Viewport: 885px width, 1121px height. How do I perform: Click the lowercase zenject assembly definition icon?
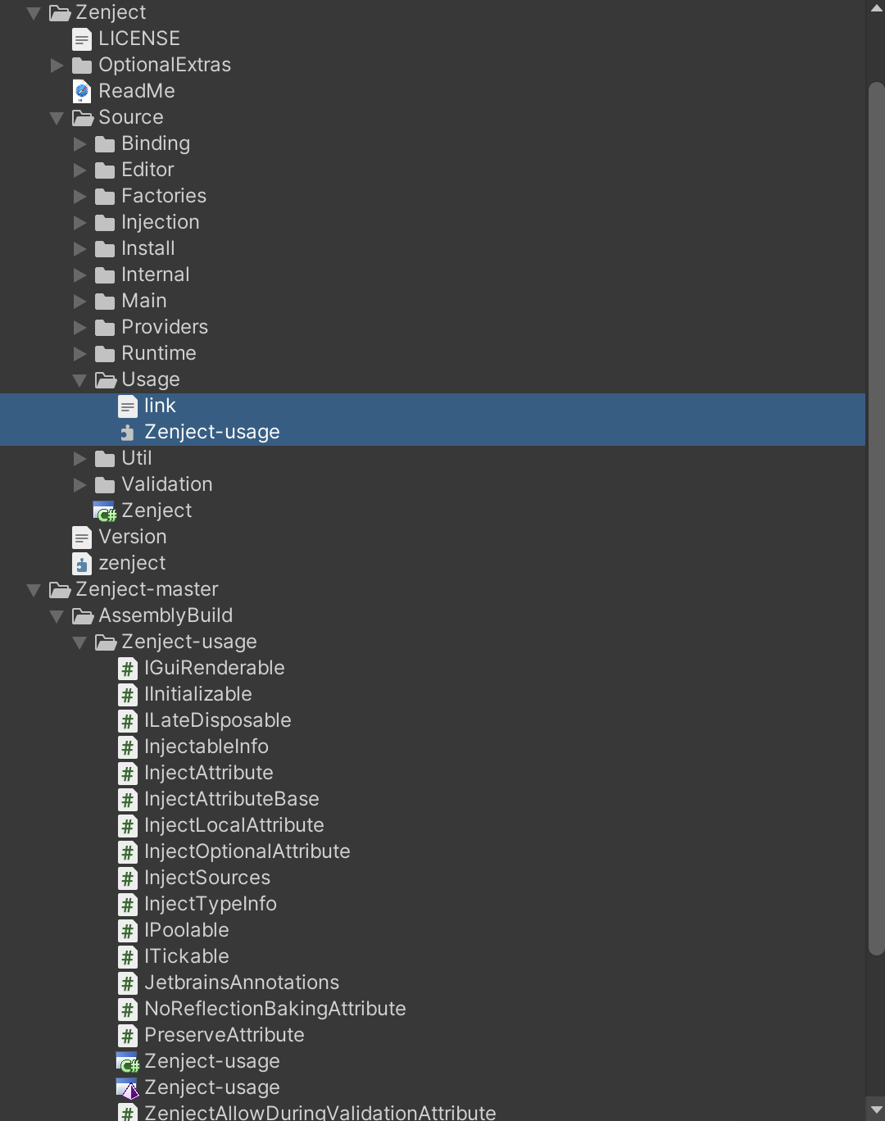click(82, 564)
